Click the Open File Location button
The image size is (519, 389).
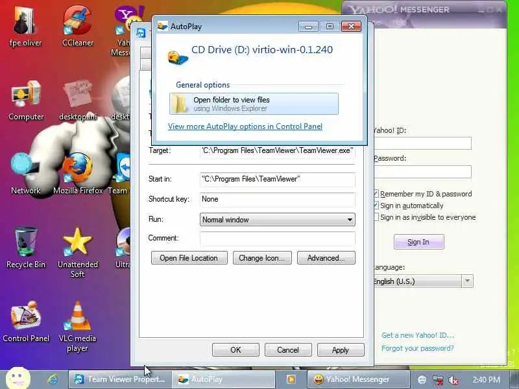(189, 258)
